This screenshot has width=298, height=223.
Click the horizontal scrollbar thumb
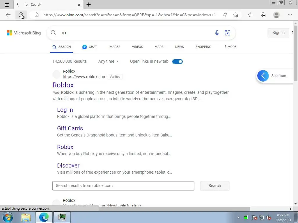174,209
